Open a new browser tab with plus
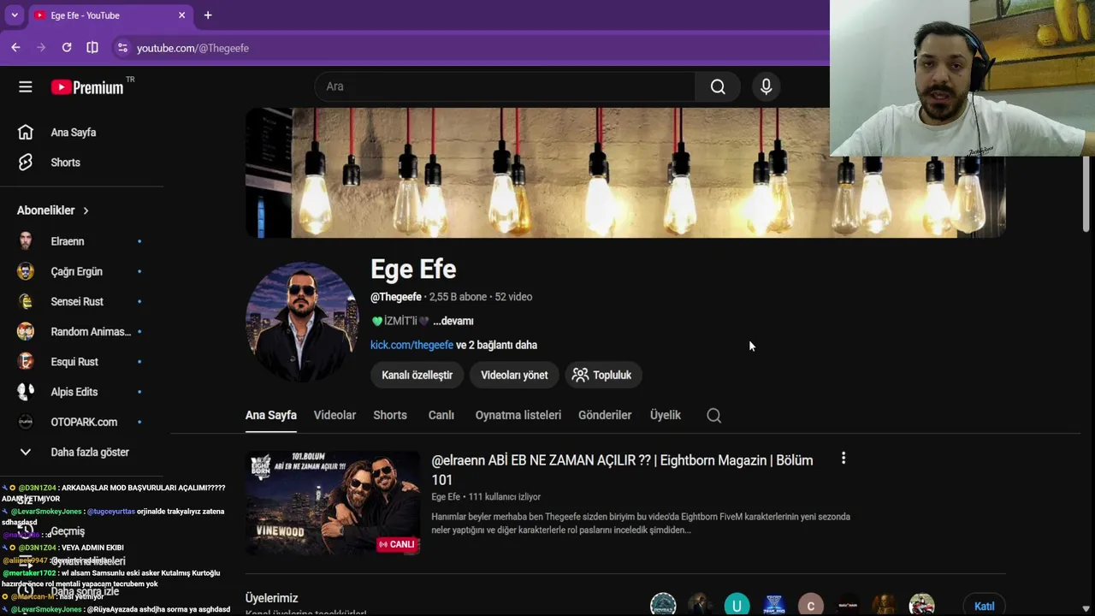This screenshot has height=616, width=1095. point(208,15)
